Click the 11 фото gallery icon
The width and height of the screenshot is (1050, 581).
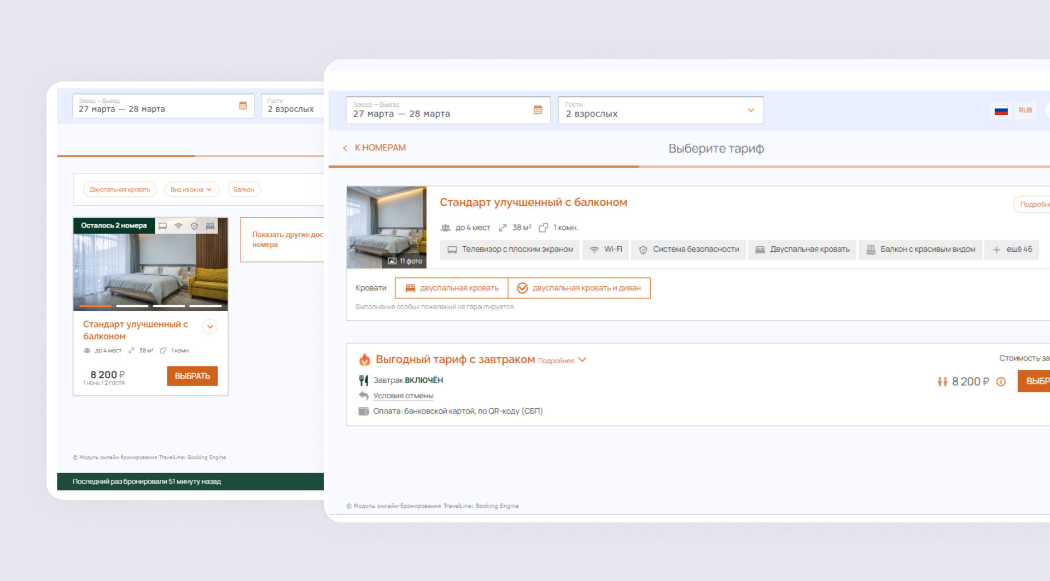pyautogui.click(x=392, y=261)
